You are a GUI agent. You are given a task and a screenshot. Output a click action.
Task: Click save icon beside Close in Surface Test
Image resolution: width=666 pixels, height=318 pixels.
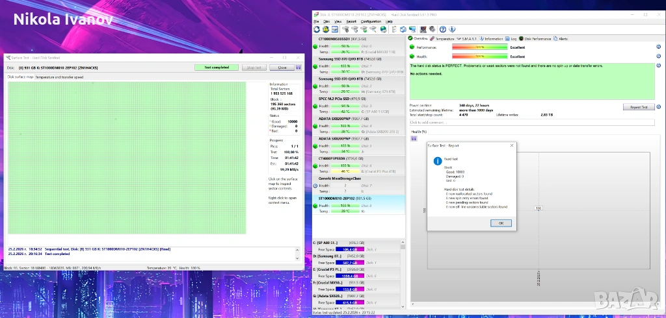[299, 67]
